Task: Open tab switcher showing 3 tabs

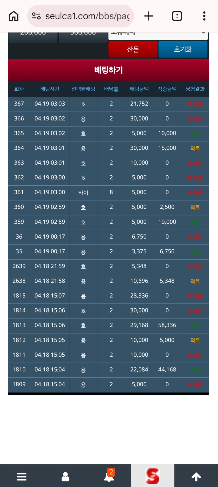Action: pyautogui.click(x=177, y=16)
